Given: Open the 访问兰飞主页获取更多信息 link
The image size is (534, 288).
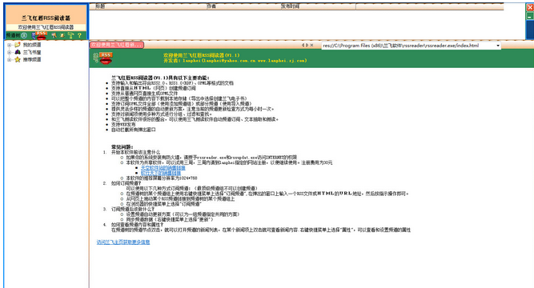Looking at the screenshot, I should click(x=123, y=242).
